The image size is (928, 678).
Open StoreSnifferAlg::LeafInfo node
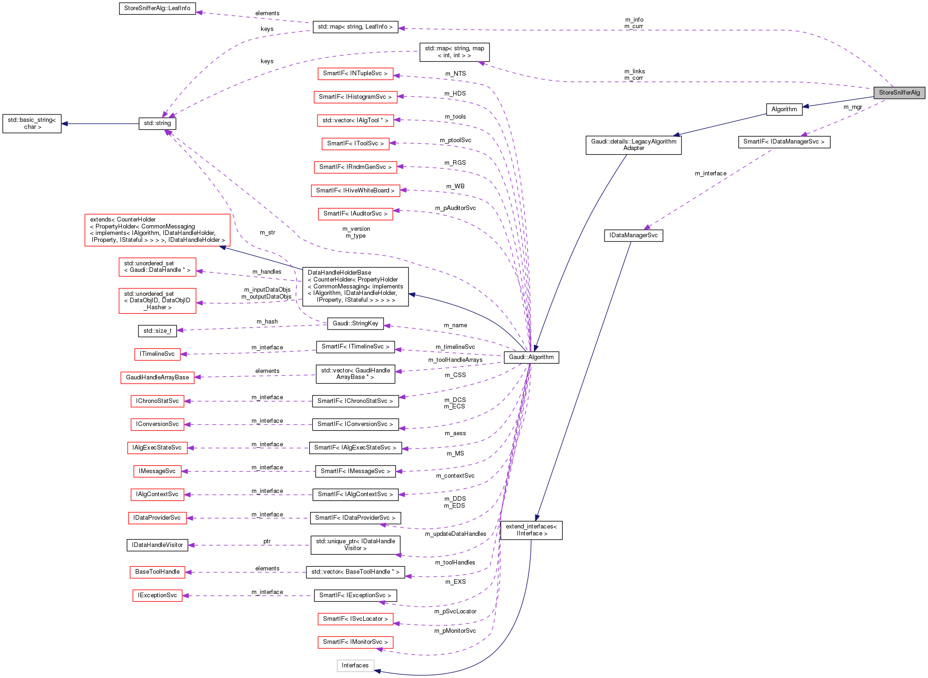[x=157, y=8]
